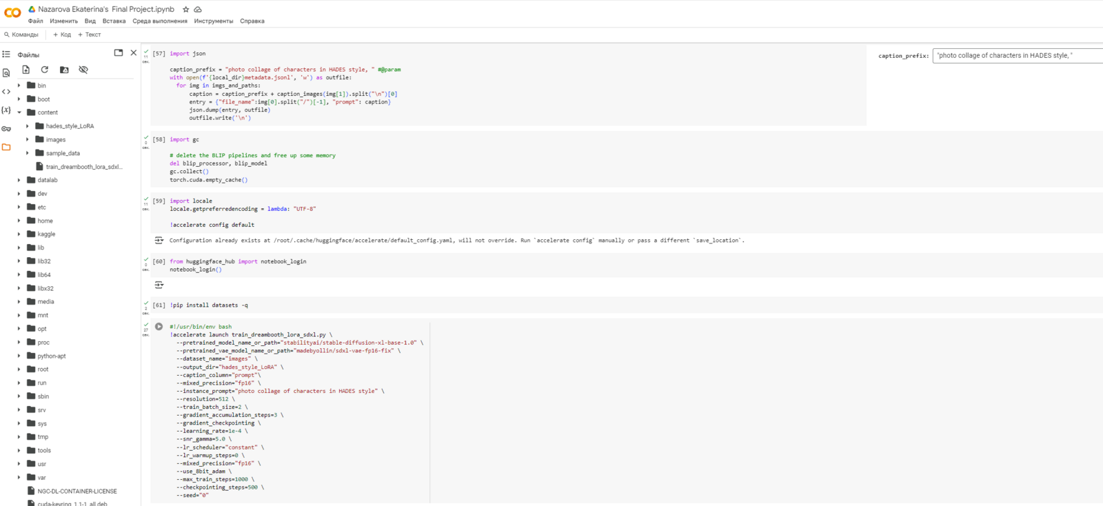
Task: Toggle output of the accelerate config cell
Action: tap(159, 241)
